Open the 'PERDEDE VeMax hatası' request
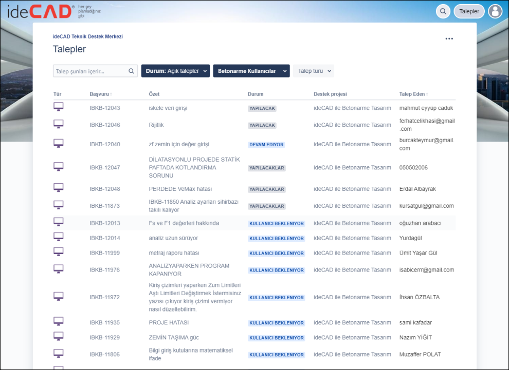Image resolution: width=509 pixels, height=370 pixels. [180, 189]
